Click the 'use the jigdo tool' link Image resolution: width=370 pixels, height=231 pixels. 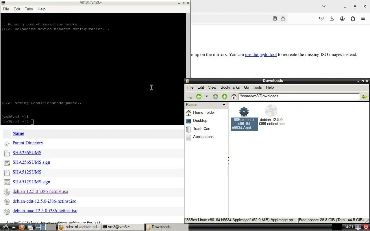[261, 55]
